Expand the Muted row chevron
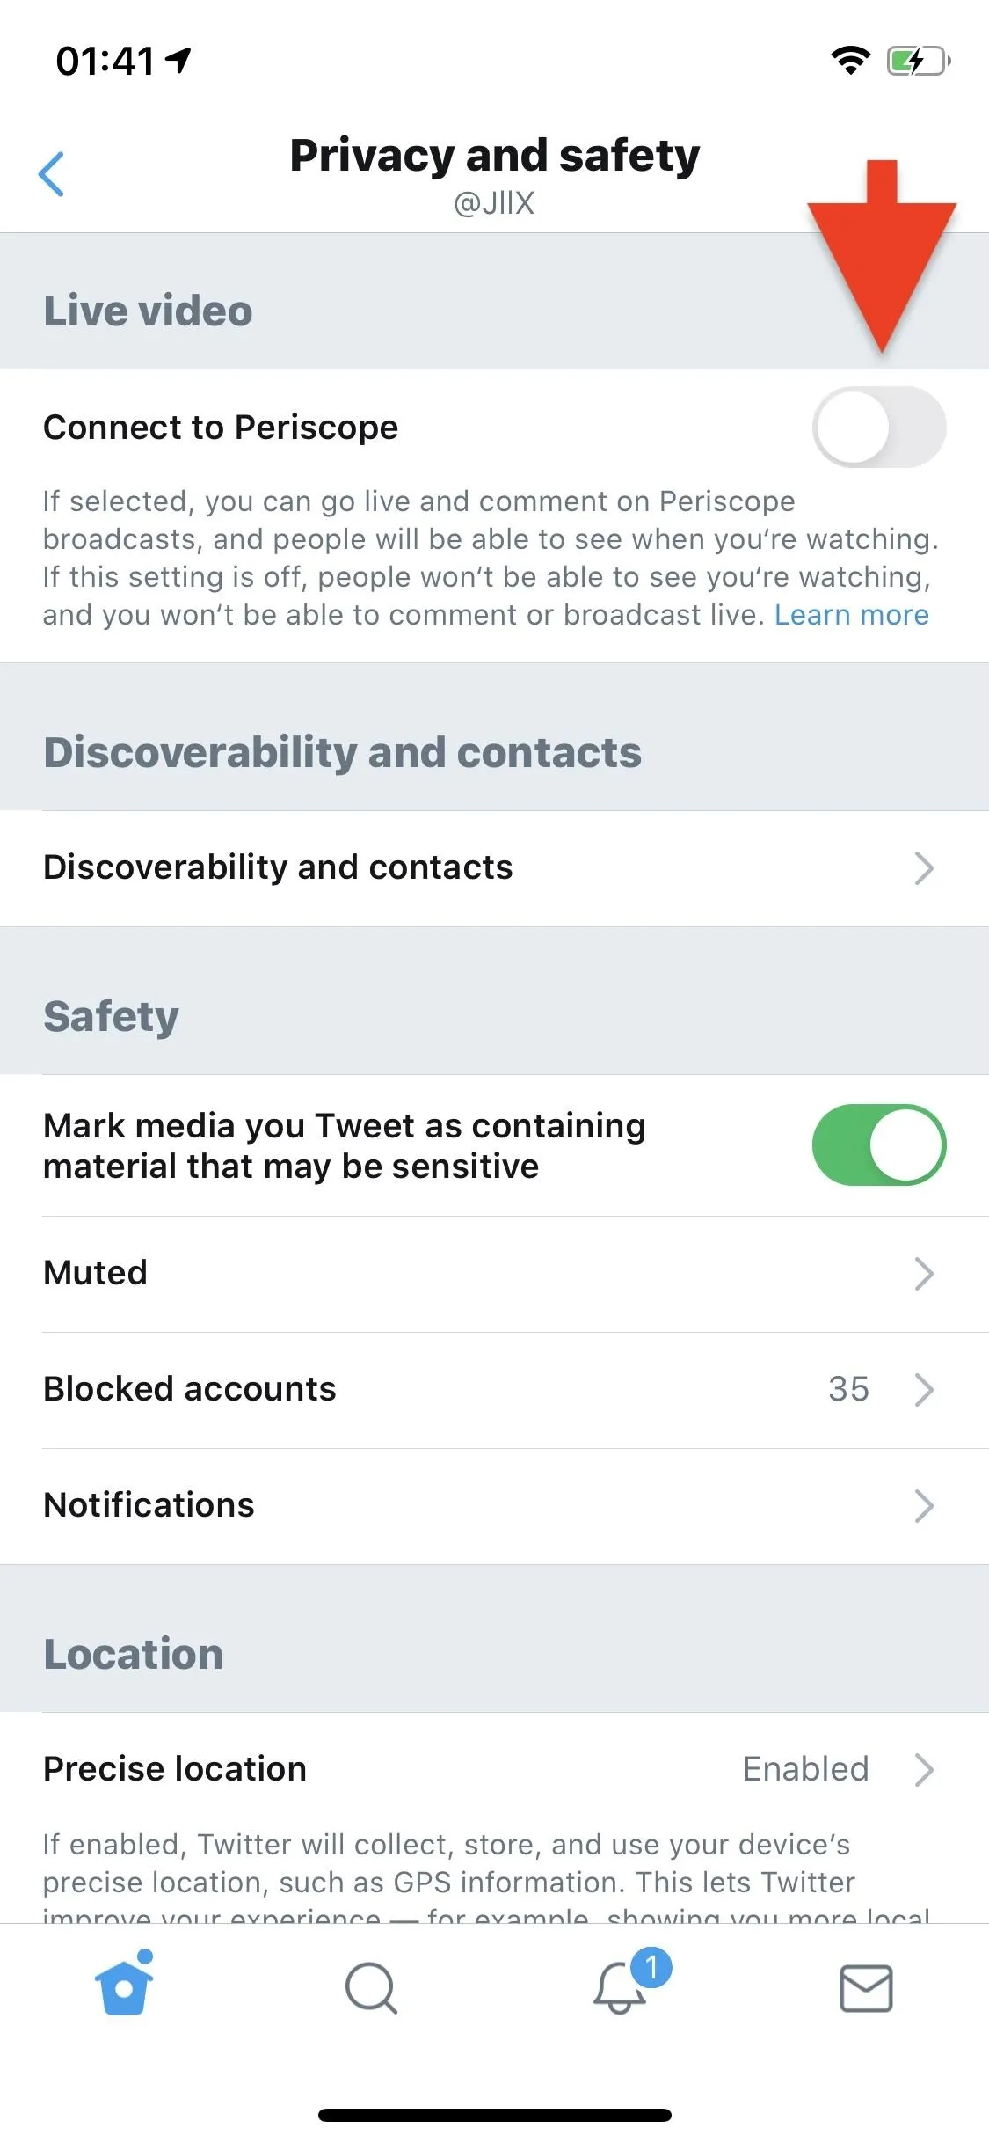 [x=923, y=1274]
